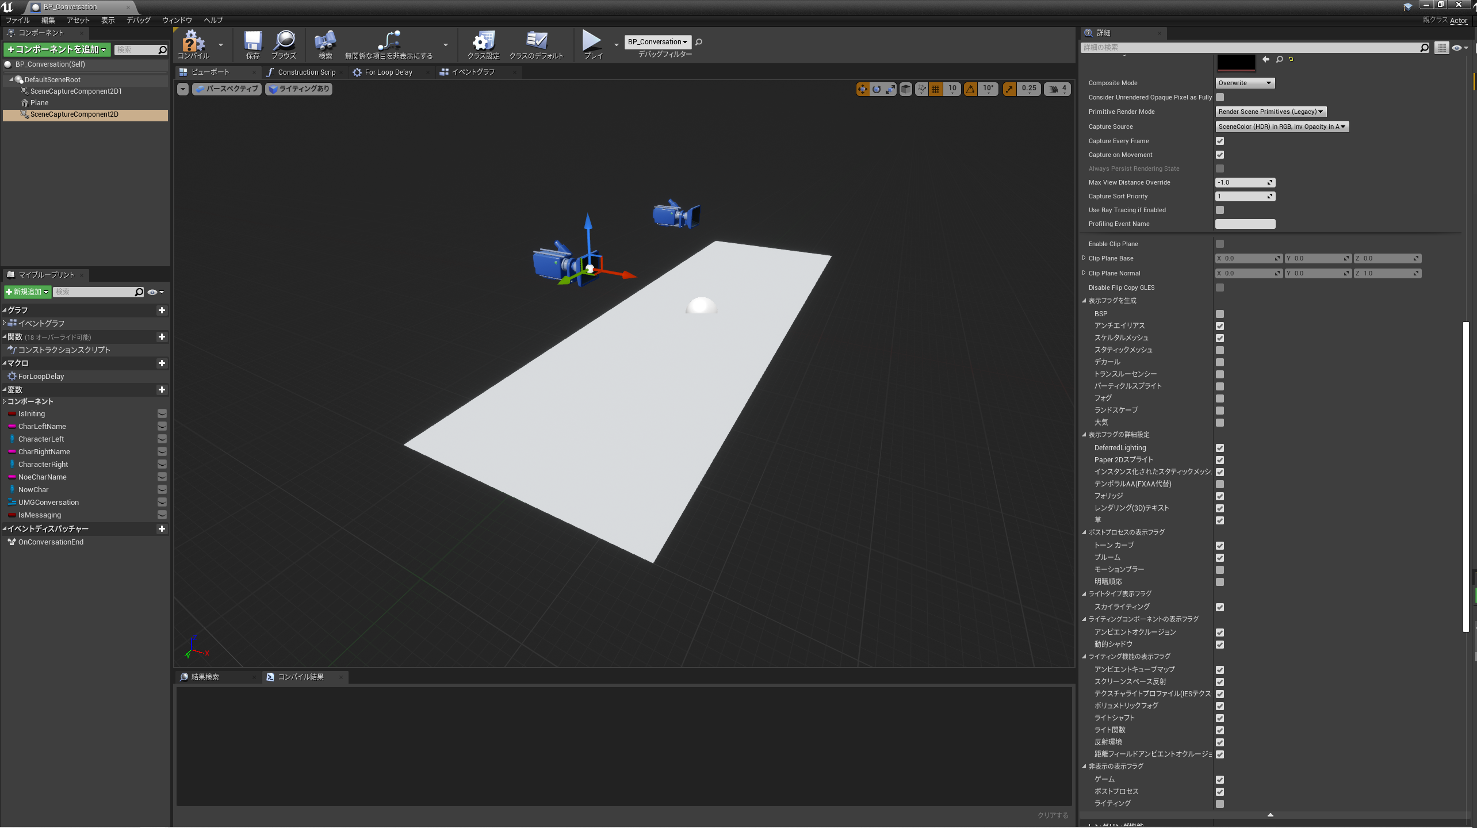This screenshot has height=828, width=1477.
Task: Open the Capture Source dropdown
Action: pos(1281,126)
